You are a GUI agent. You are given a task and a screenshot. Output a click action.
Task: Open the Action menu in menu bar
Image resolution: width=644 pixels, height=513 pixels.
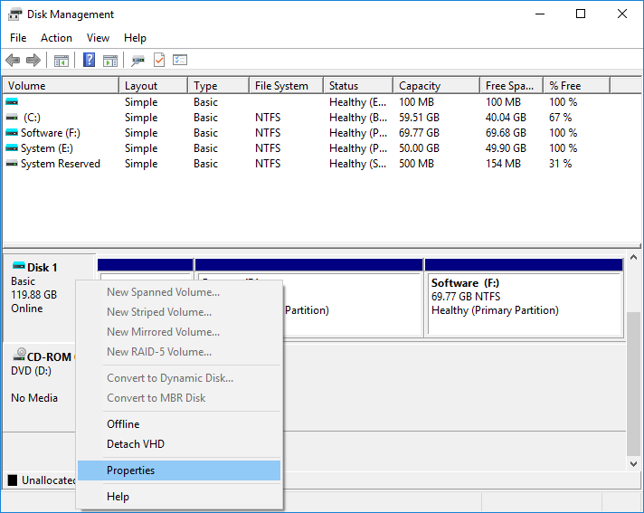coord(56,38)
